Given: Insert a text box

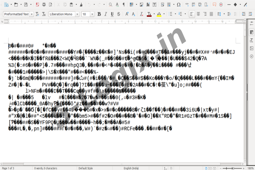Looking at the screenshot, I should tap(154, 5).
